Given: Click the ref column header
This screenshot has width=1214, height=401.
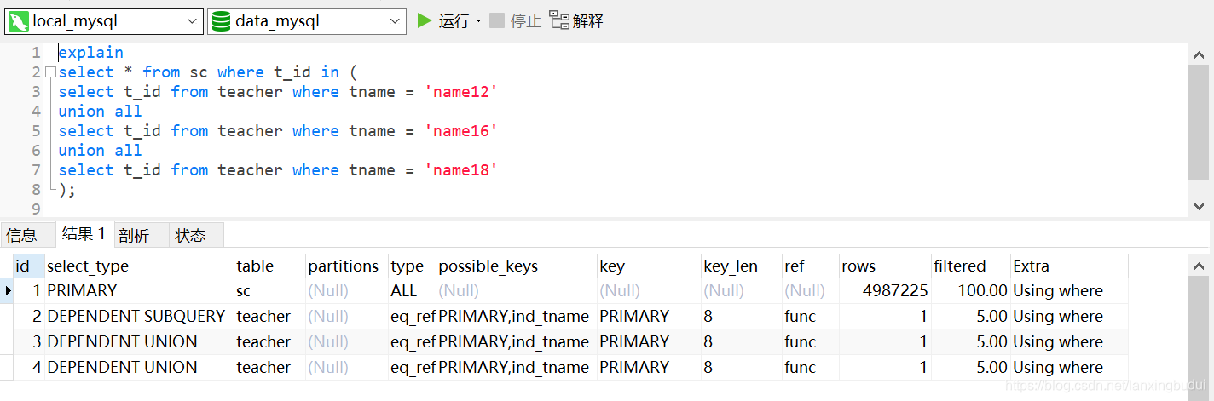Looking at the screenshot, I should tap(810, 266).
